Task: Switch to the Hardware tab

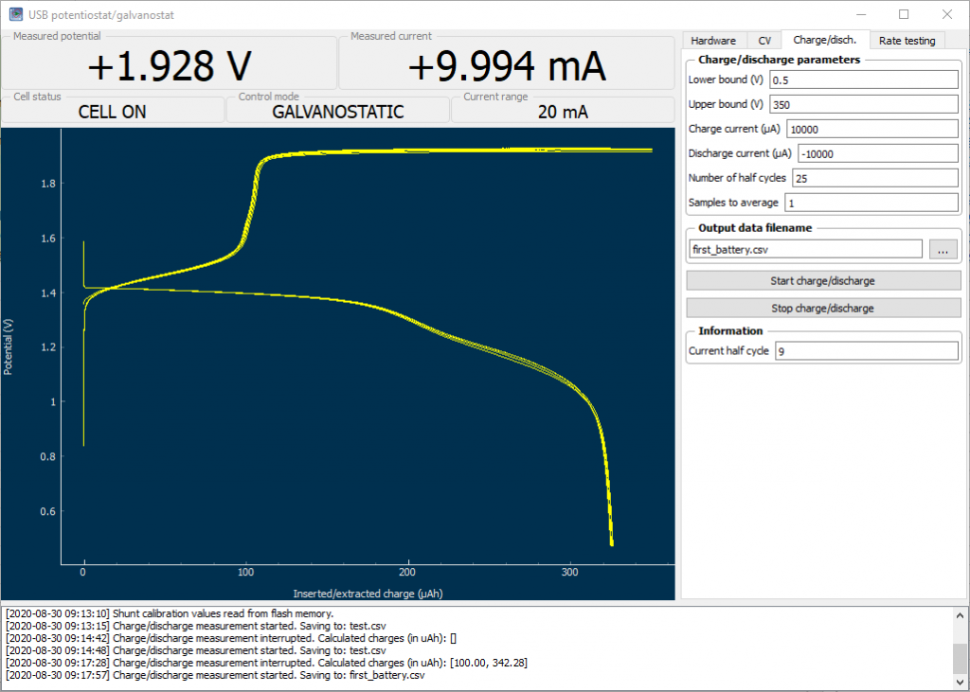Action: 713,40
